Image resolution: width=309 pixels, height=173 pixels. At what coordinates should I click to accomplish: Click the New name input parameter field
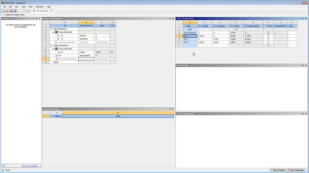(x=86, y=42)
